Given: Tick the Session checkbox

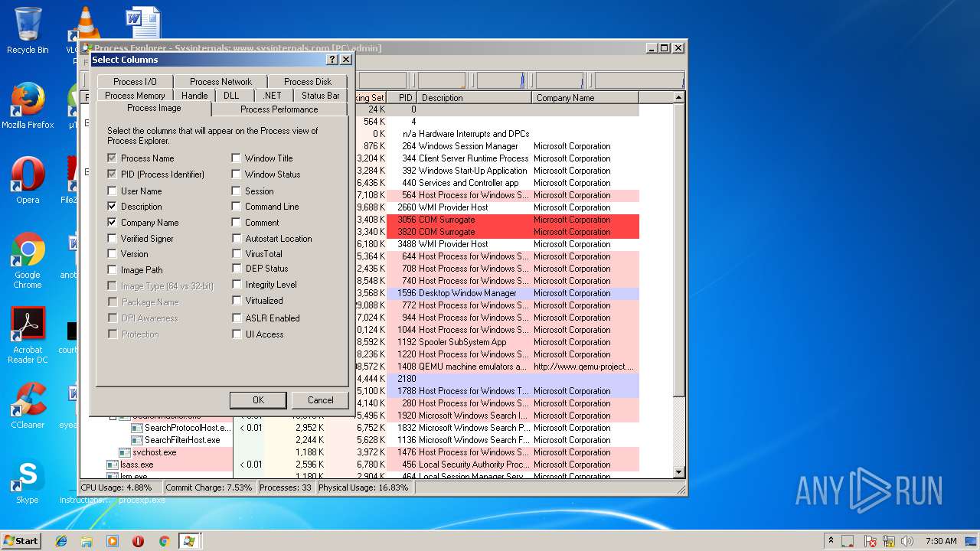Looking at the screenshot, I should [x=237, y=191].
